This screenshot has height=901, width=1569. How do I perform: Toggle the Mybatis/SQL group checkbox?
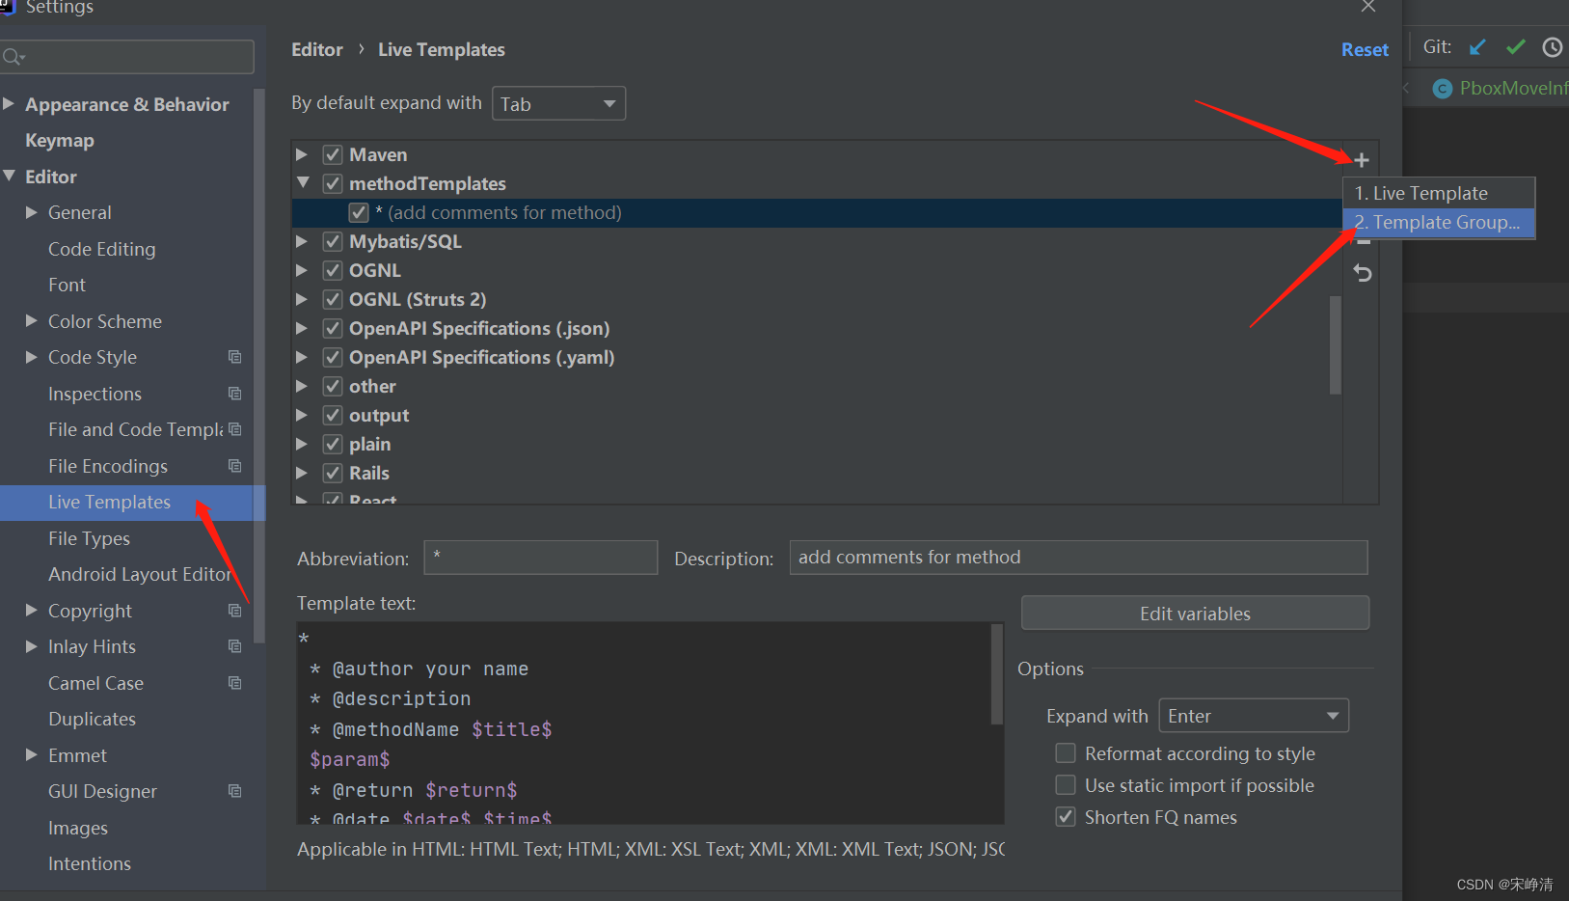click(x=333, y=241)
